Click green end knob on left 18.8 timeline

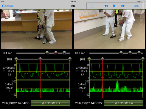click(x=70, y=59)
